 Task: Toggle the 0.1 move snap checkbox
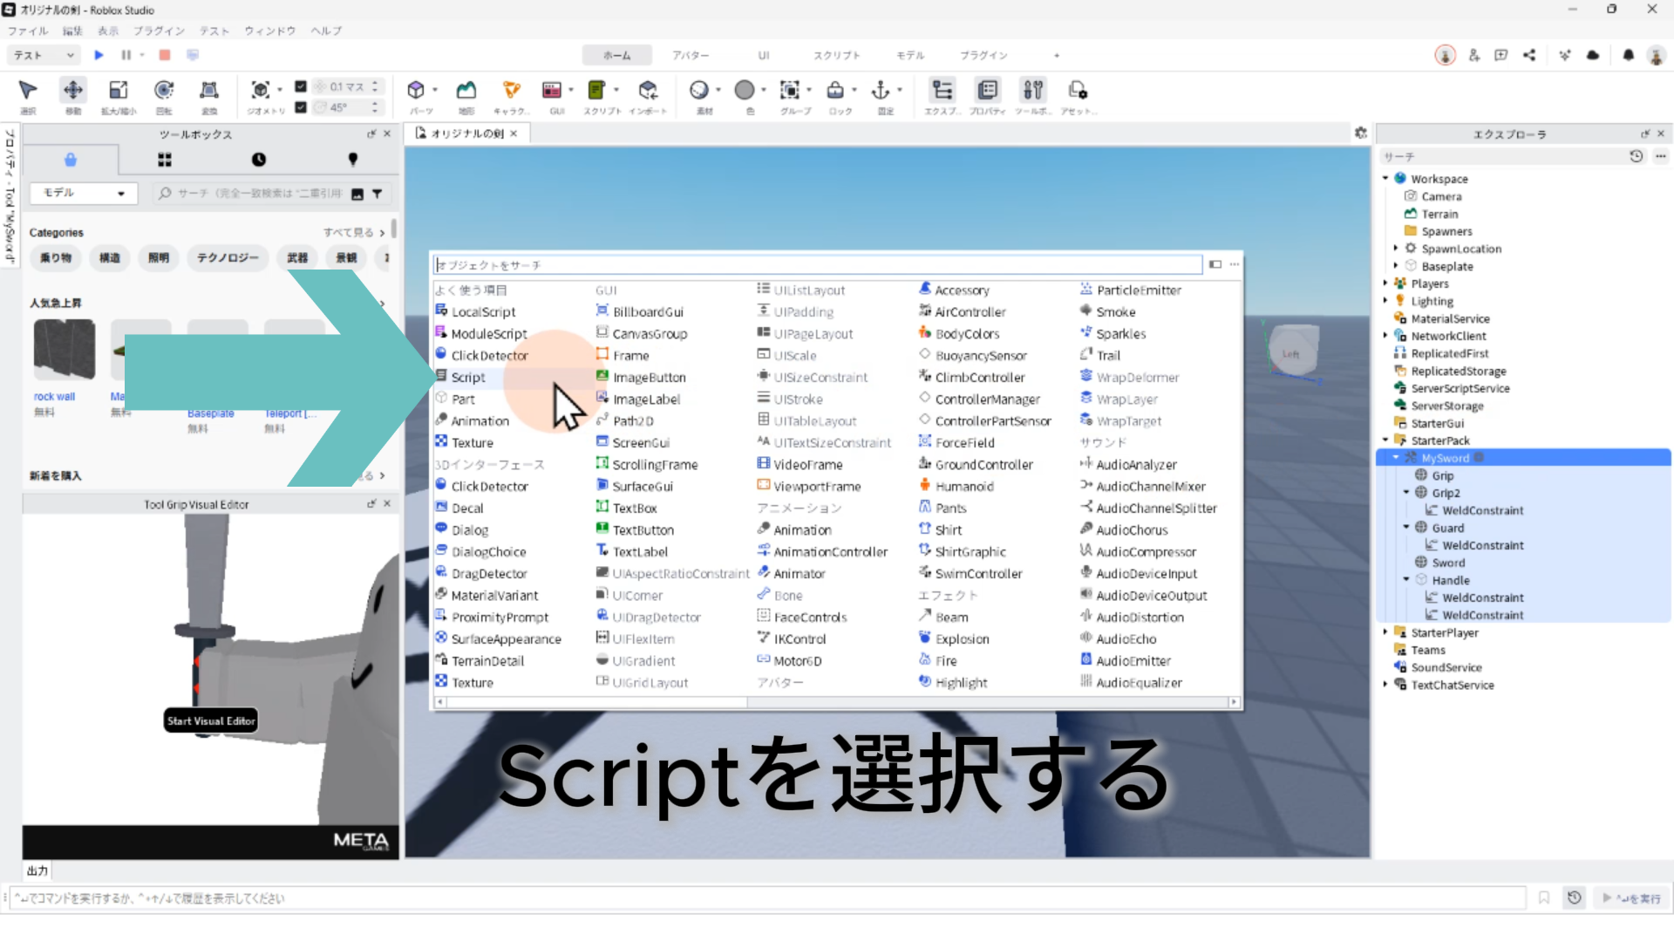tap(301, 86)
